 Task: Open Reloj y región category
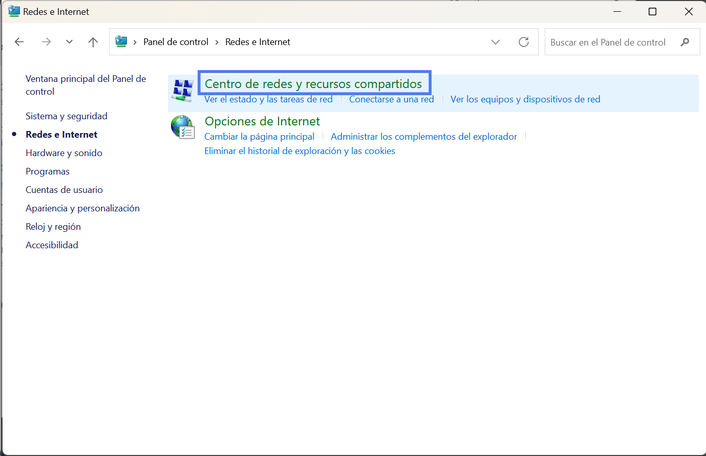[53, 227]
